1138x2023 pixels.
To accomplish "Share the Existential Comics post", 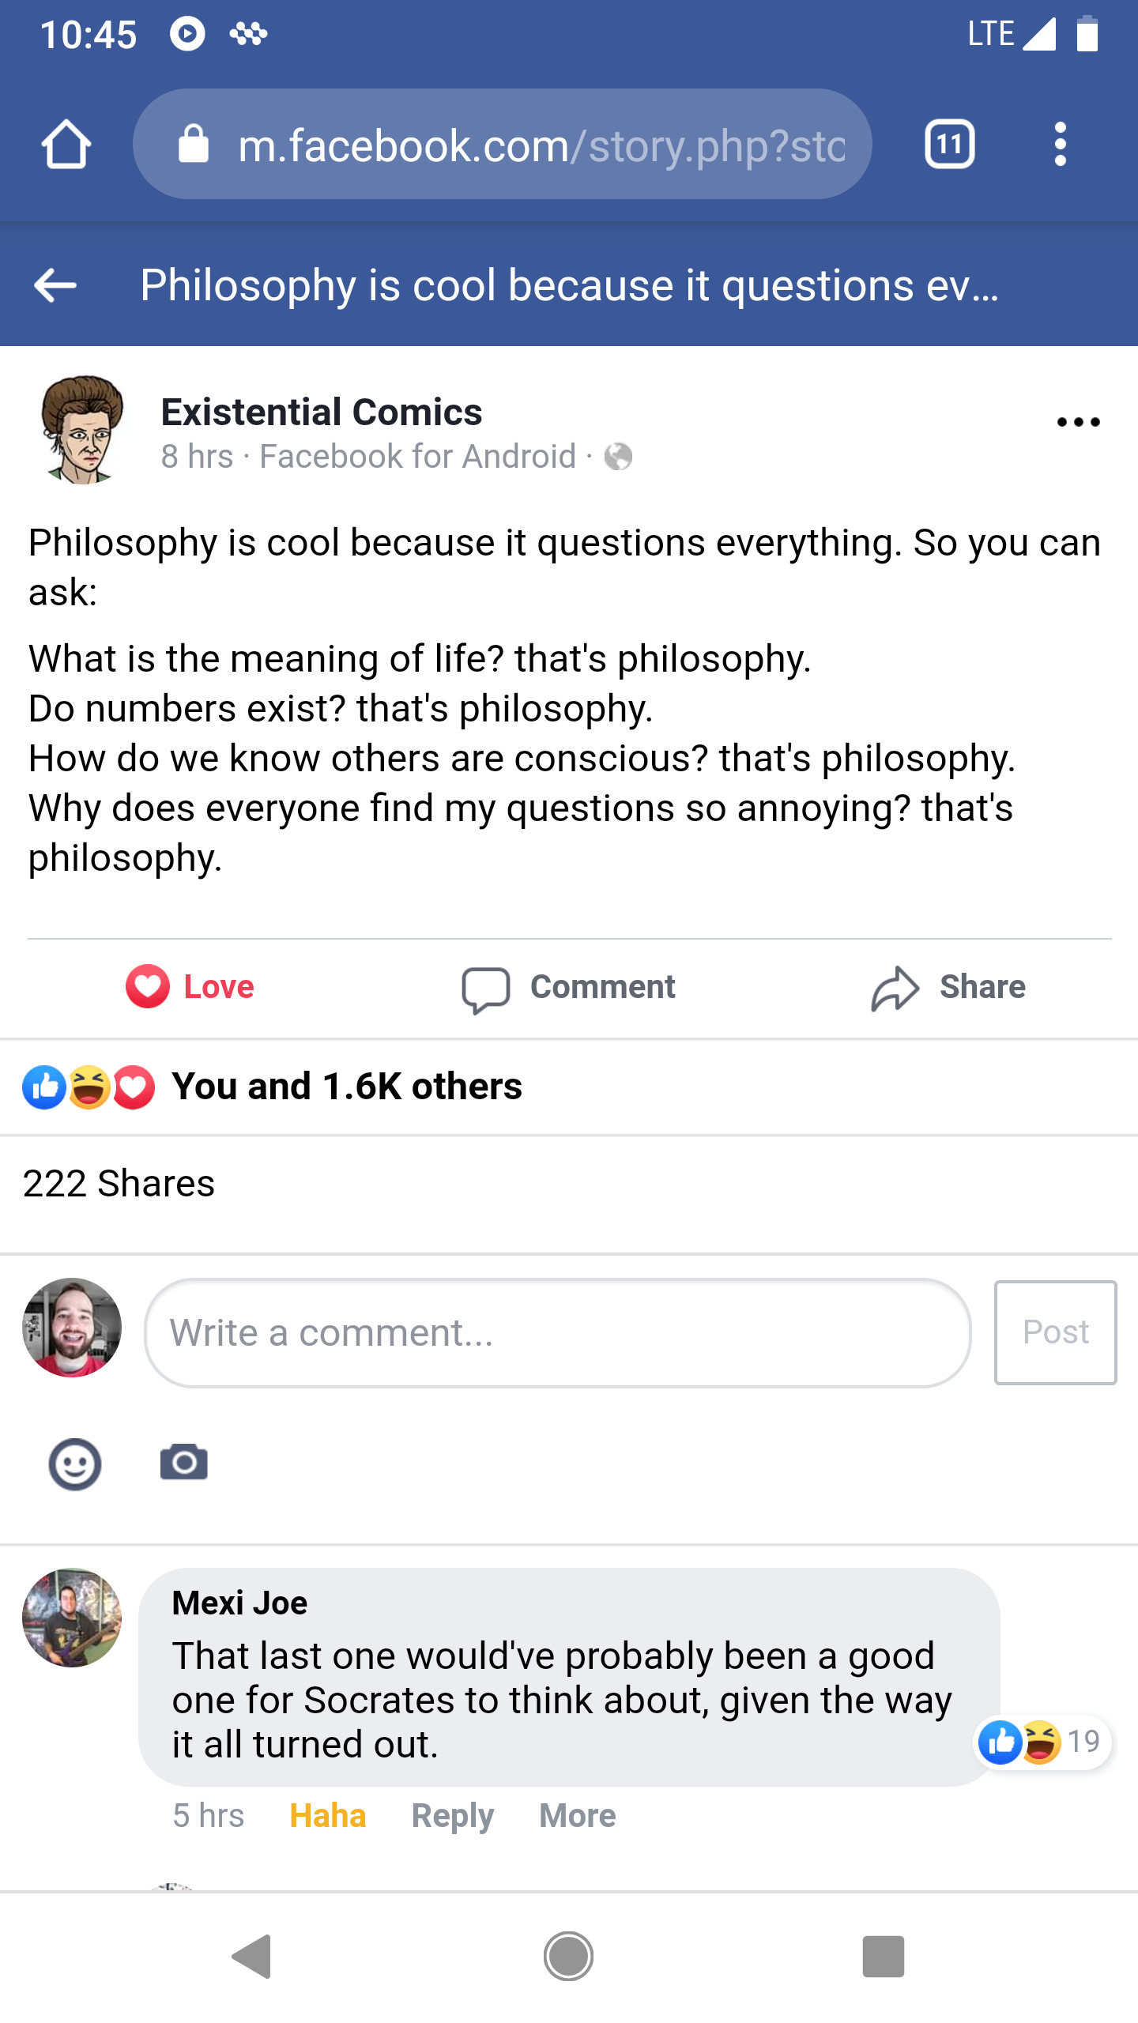I will 948,988.
